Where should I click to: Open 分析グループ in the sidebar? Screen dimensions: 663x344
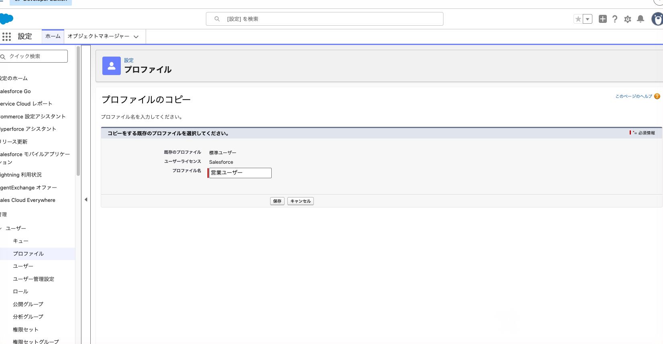click(28, 317)
